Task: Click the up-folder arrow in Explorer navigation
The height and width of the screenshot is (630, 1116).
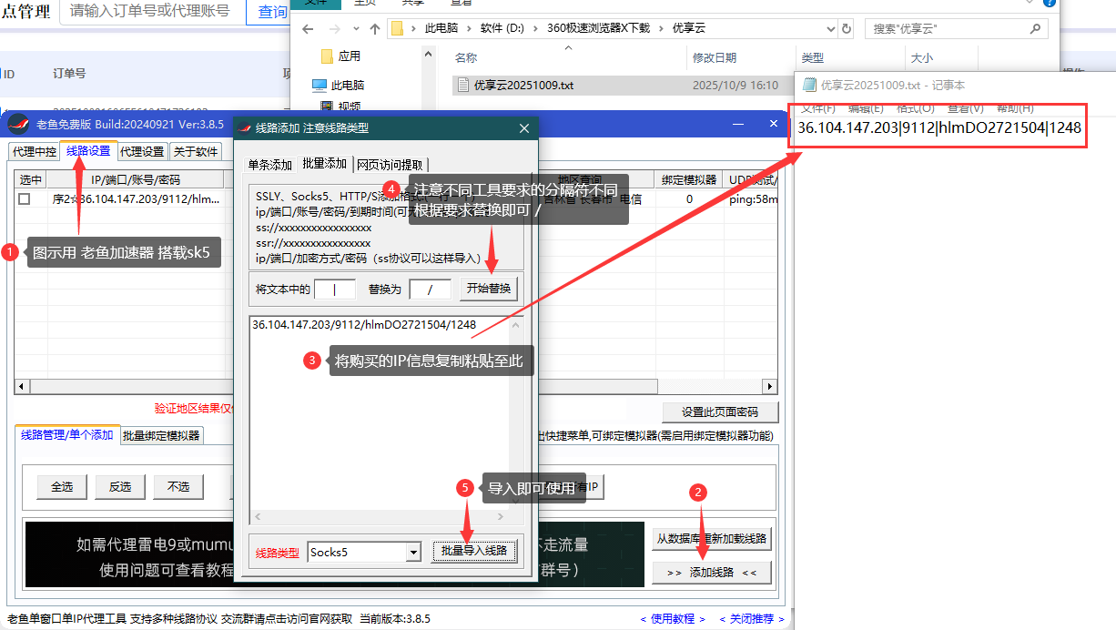Action: pyautogui.click(x=374, y=28)
